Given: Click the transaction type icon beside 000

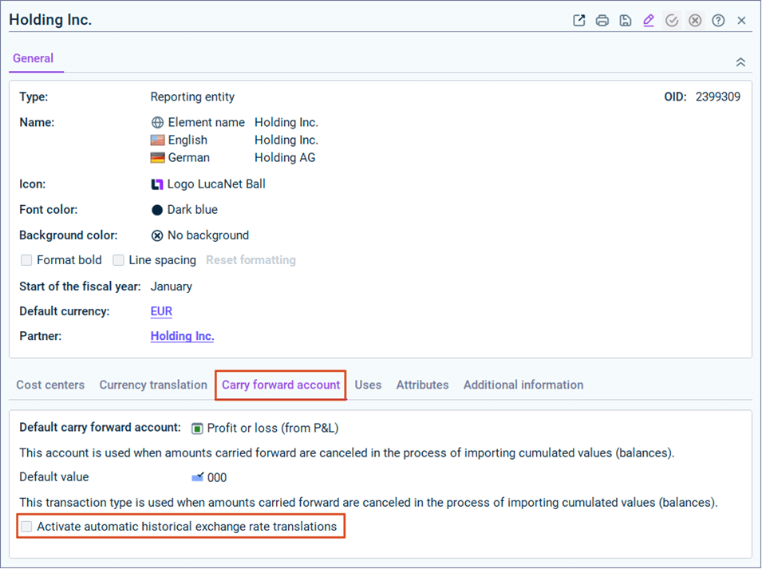Looking at the screenshot, I should [197, 477].
